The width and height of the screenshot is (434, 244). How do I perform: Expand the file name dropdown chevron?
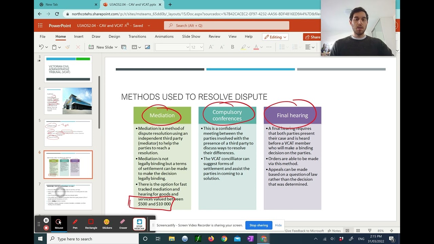pos(149,25)
